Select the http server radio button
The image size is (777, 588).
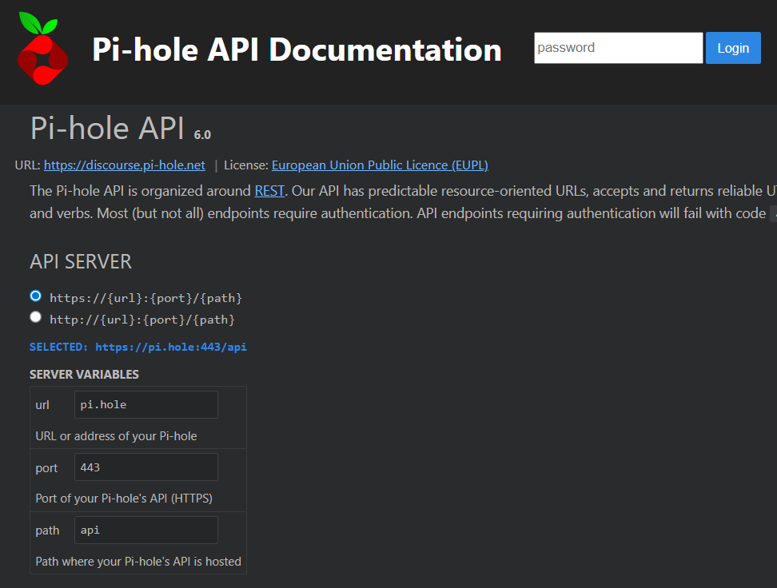35,317
